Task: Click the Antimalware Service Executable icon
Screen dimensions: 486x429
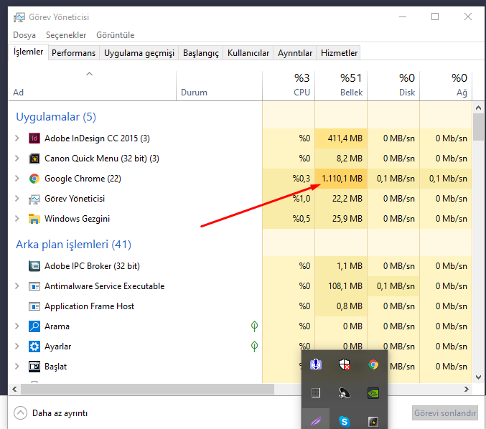Action: point(34,286)
